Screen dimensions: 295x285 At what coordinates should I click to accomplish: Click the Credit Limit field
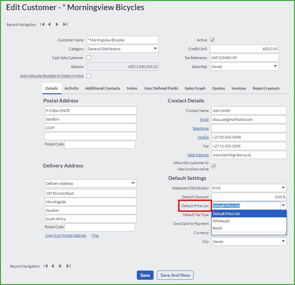pyautogui.click(x=244, y=49)
